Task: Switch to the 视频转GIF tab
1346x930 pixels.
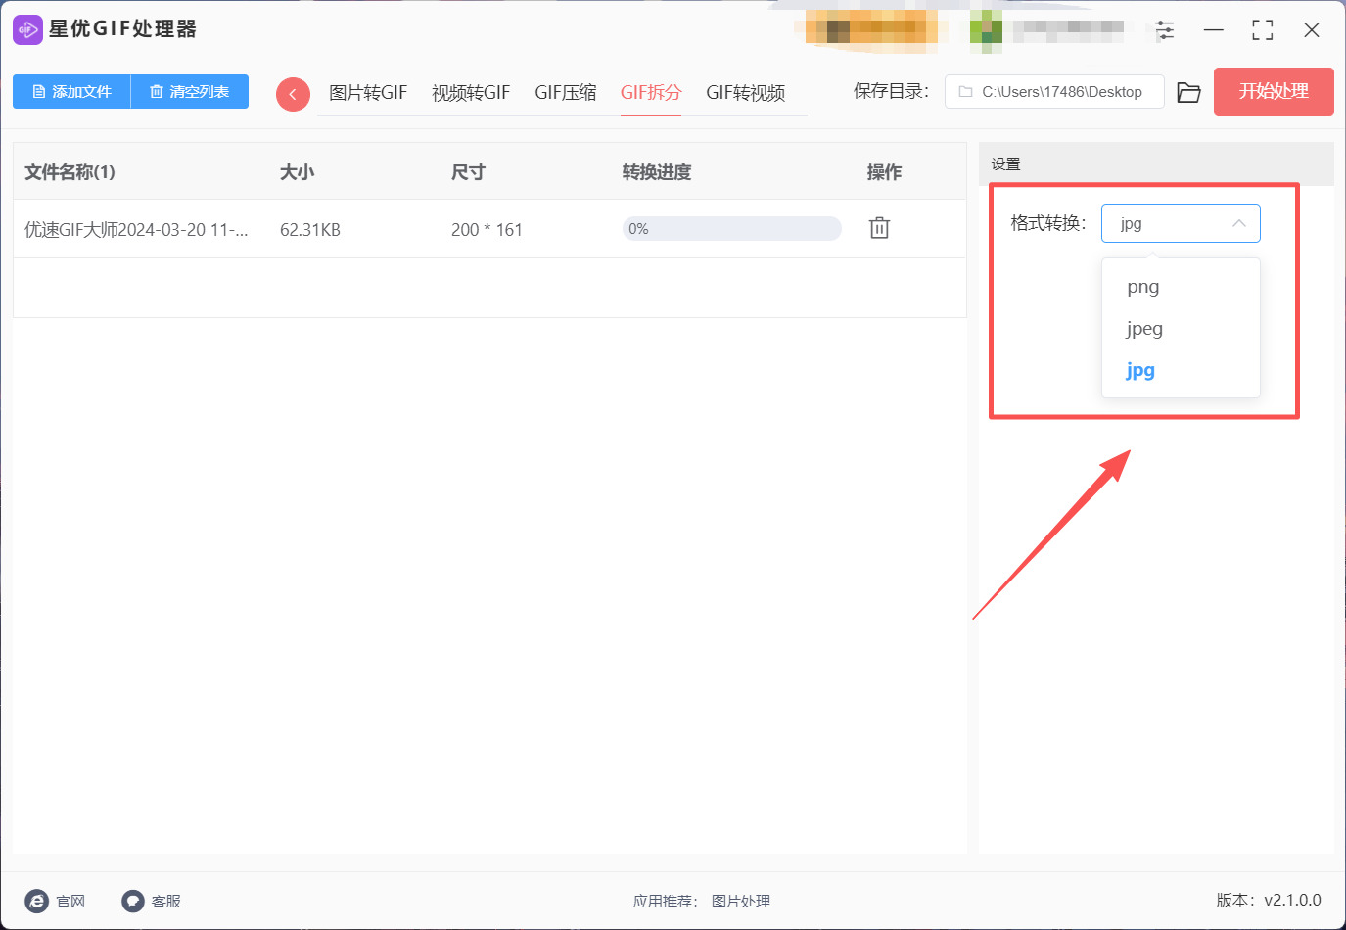Action: tap(471, 93)
